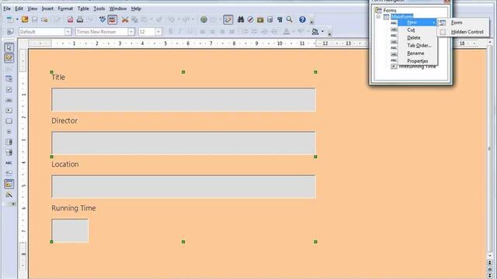Click the vertical scrollbar down arrow

tap(490, 256)
